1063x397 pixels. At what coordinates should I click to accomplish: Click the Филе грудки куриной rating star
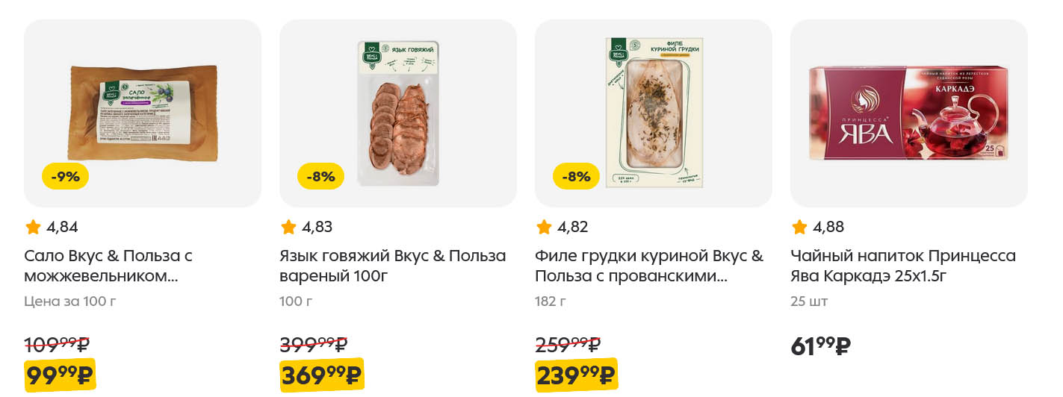pyautogui.click(x=544, y=227)
